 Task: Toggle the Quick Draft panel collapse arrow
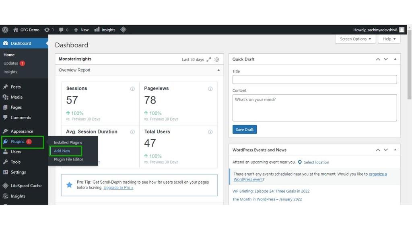pos(395,59)
